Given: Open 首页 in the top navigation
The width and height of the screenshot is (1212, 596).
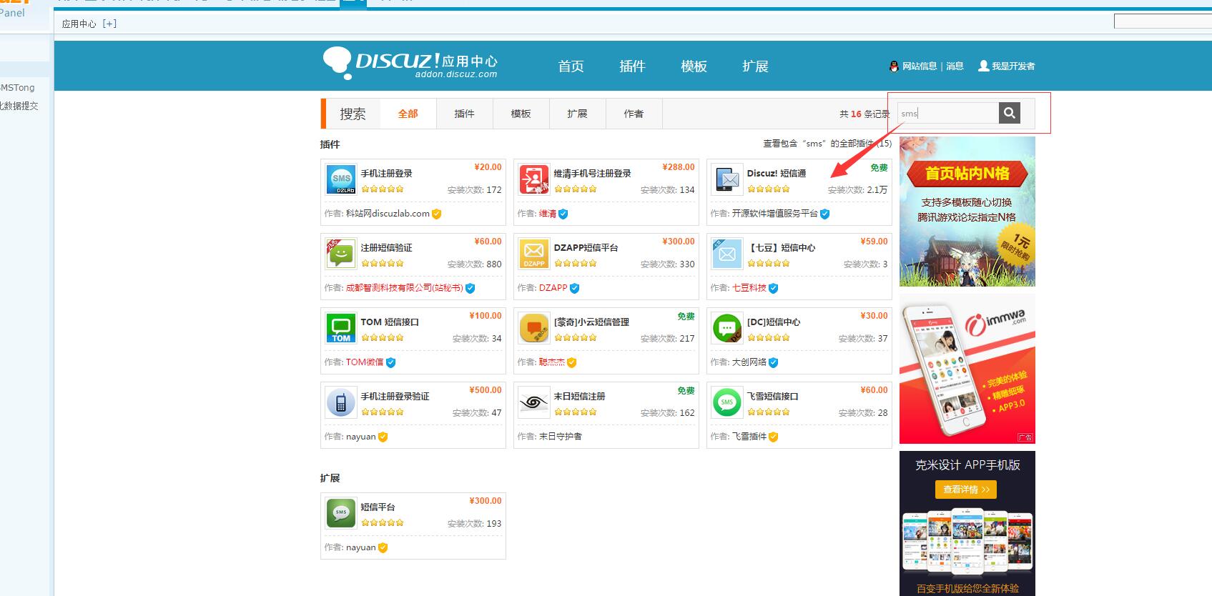Looking at the screenshot, I should pyautogui.click(x=571, y=66).
